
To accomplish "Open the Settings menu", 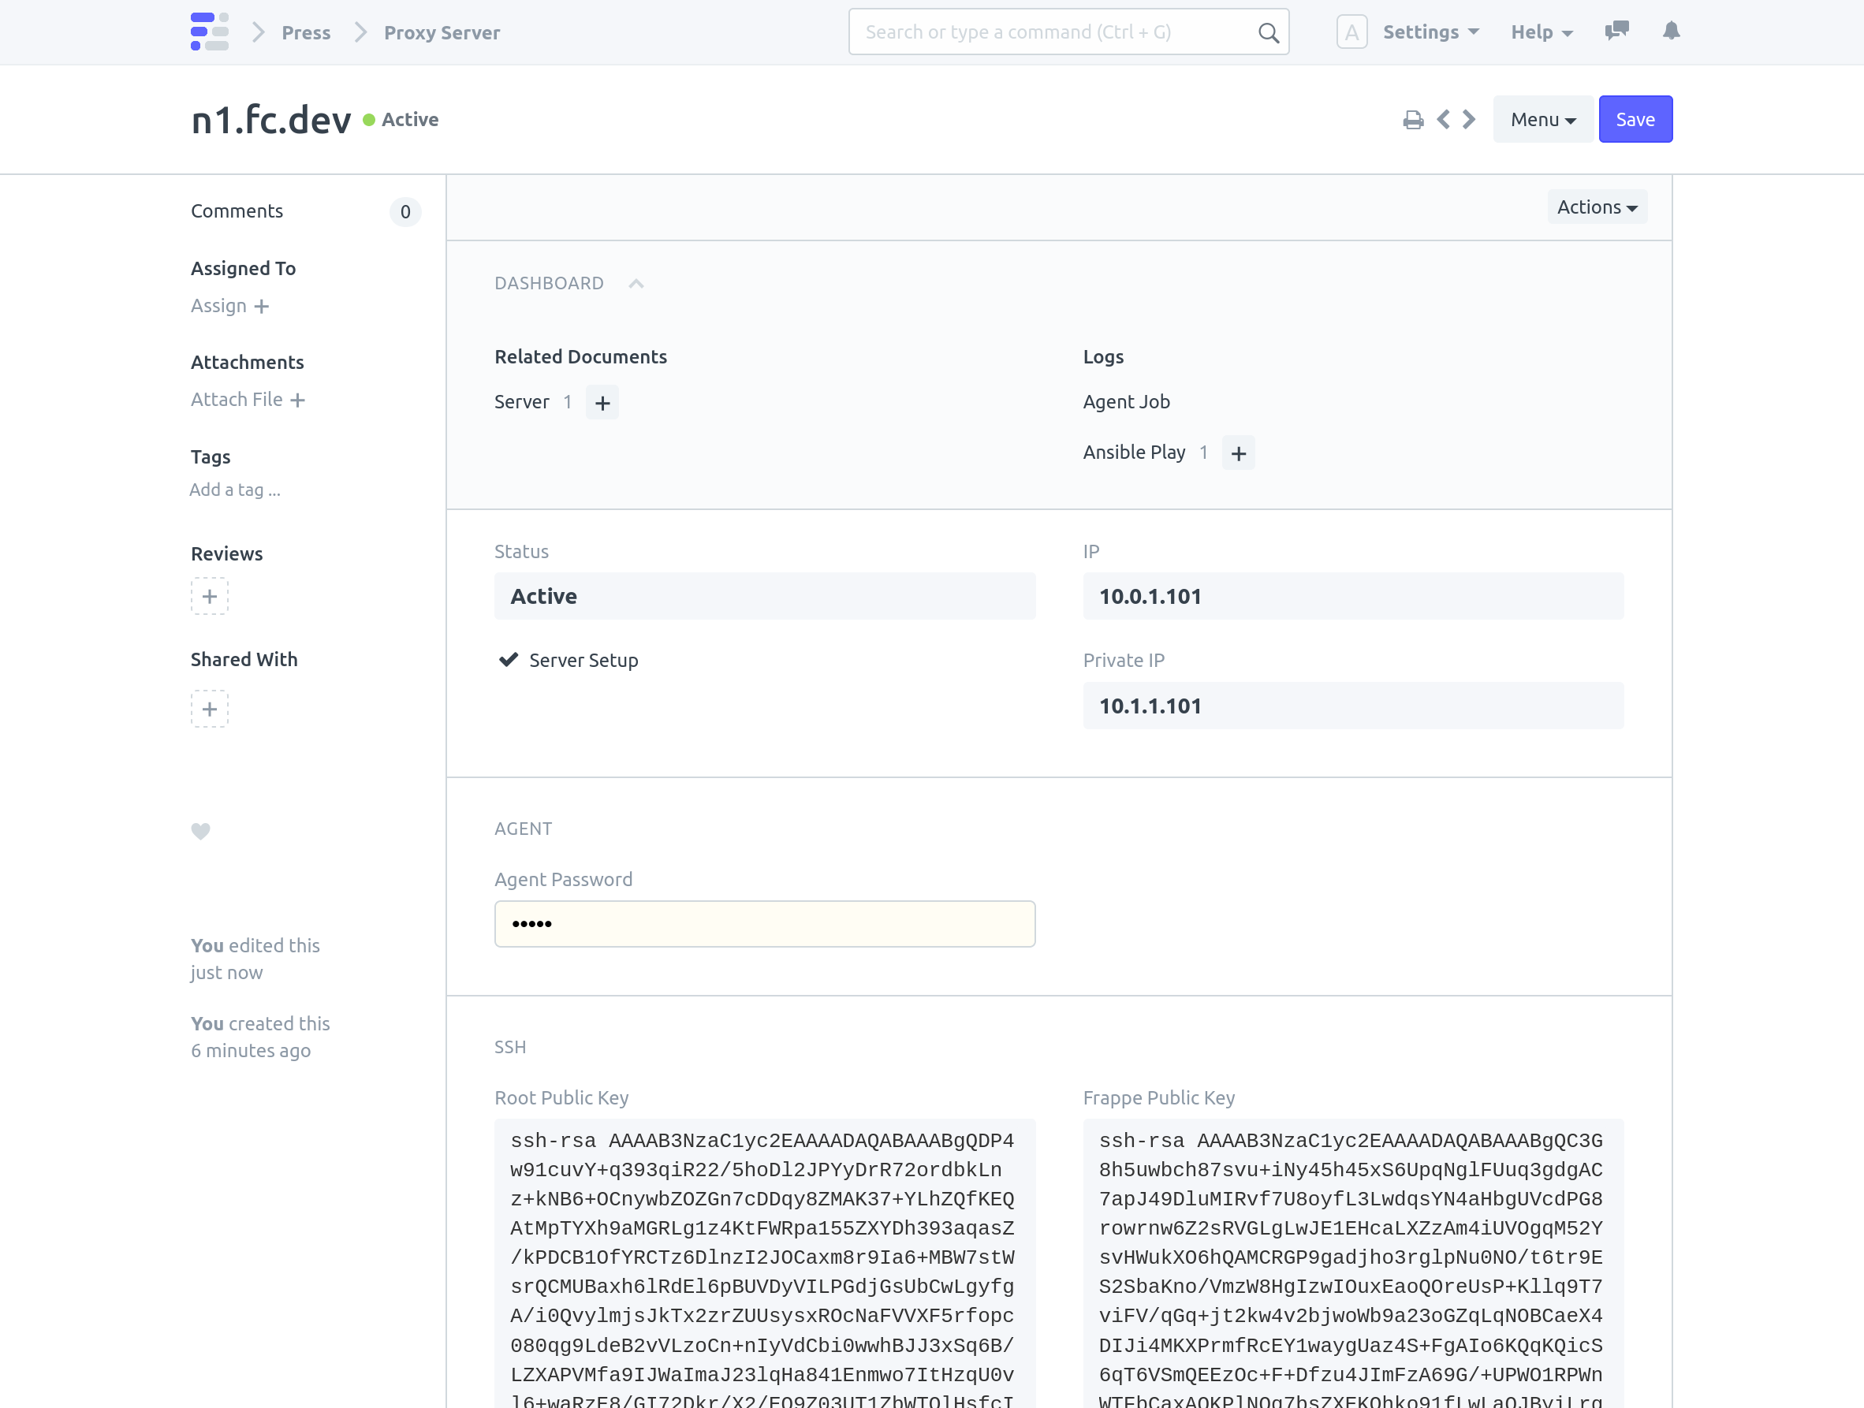I will (1430, 32).
